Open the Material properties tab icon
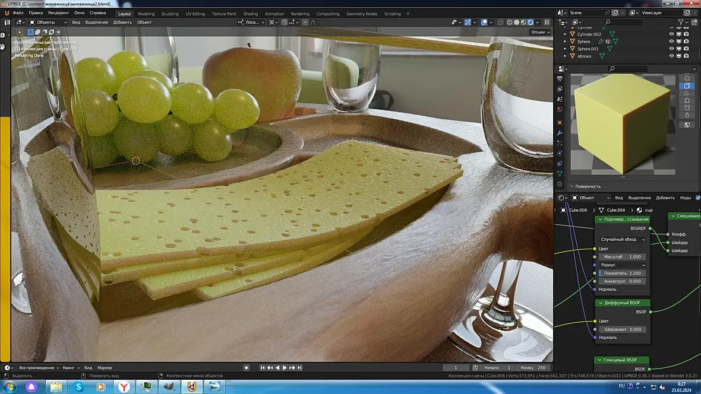Image resolution: width=701 pixels, height=394 pixels. [560, 184]
